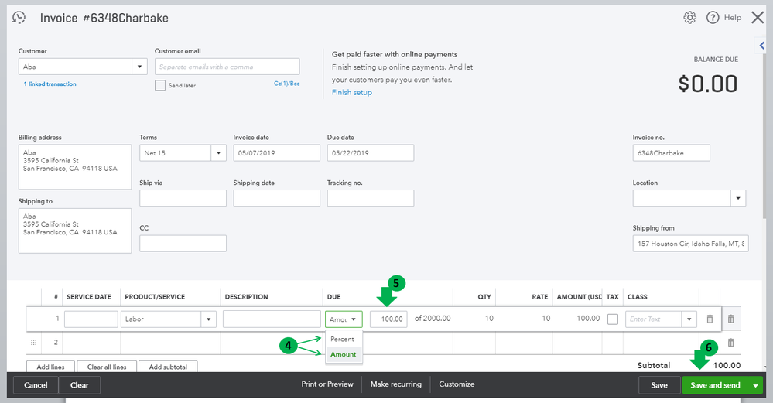Open the recent transactions history icon
773x403 pixels.
19,18
